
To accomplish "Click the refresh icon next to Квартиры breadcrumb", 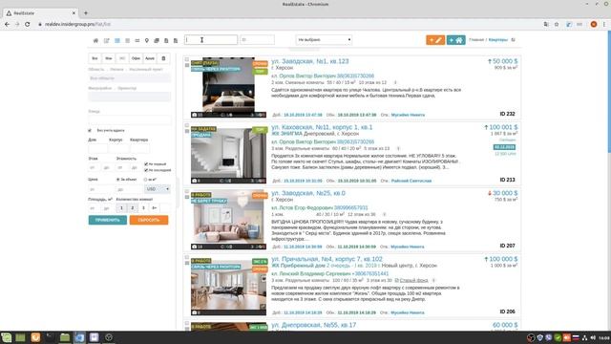I will (514, 40).
